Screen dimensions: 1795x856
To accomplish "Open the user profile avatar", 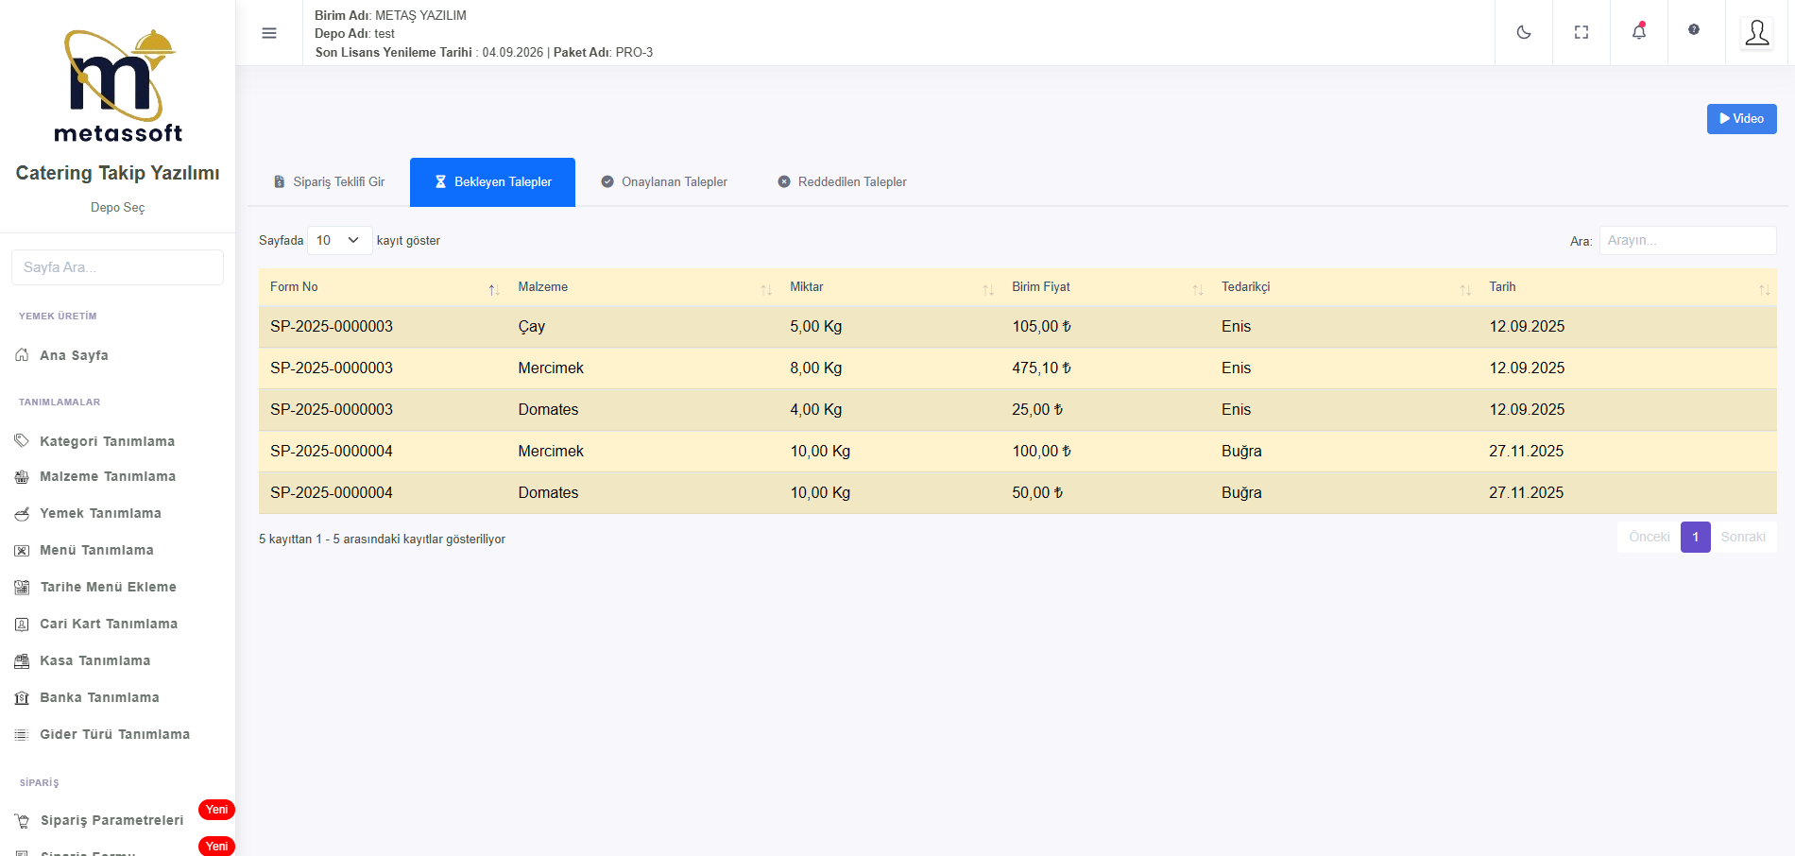I will coord(1756,33).
